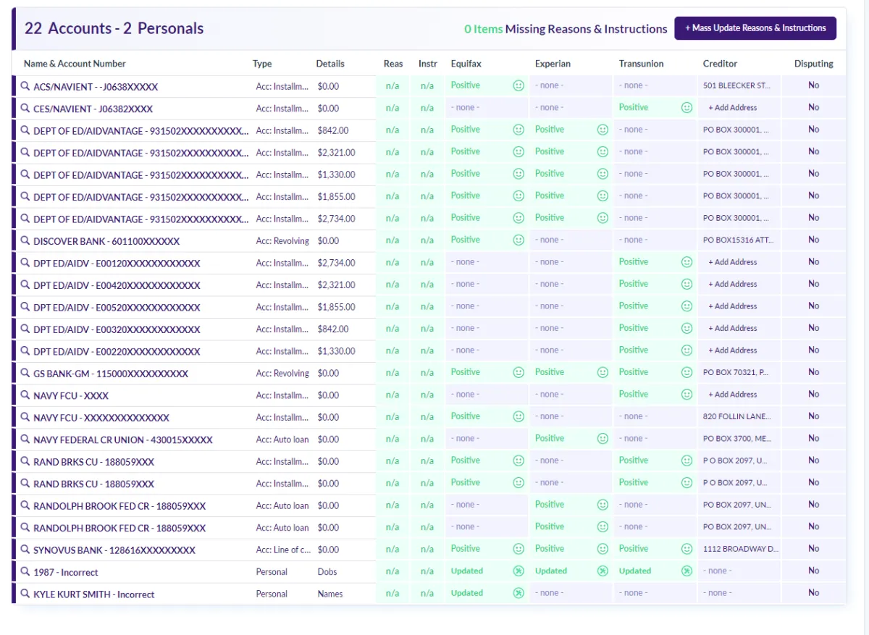Click Transunion updated icon in 1987 - Incorrect row
869x635 pixels.
(687, 571)
